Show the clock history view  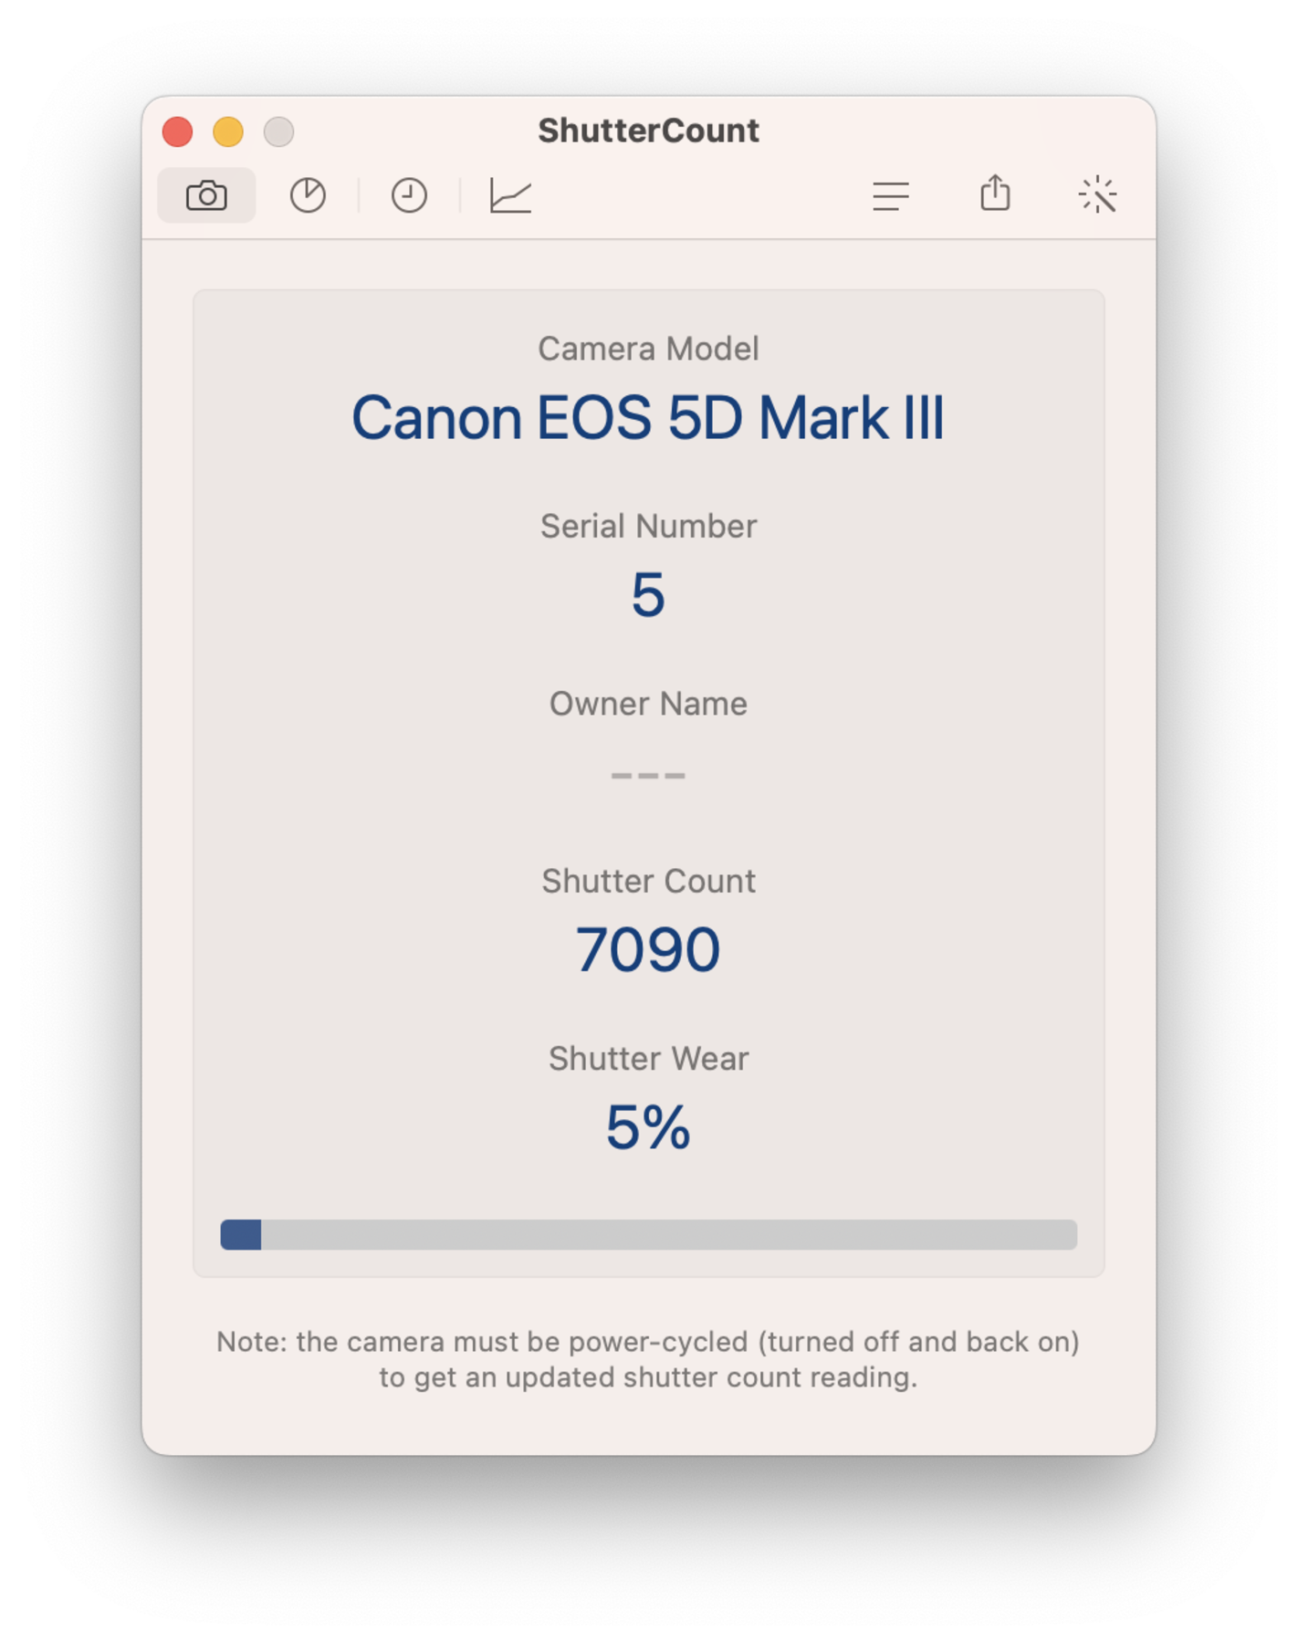point(409,195)
